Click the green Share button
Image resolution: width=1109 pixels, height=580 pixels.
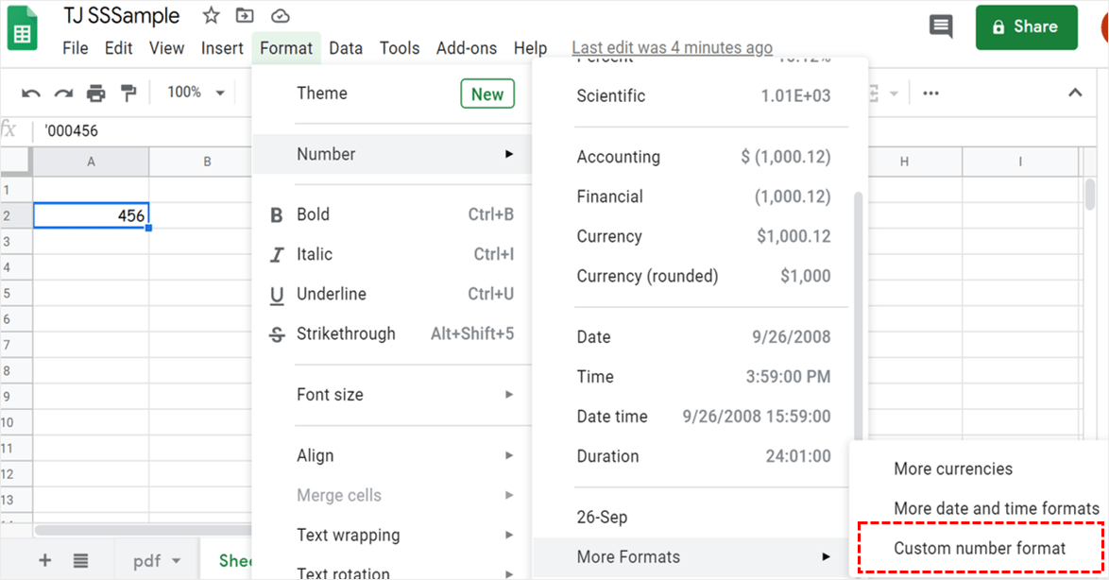(x=1026, y=26)
